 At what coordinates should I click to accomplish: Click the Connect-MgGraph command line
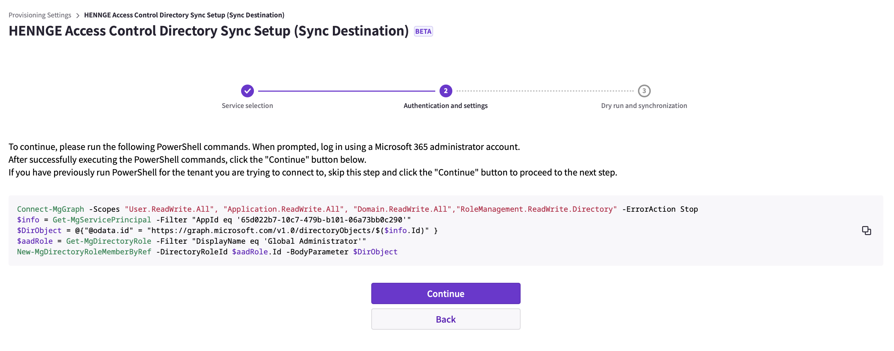coord(357,209)
